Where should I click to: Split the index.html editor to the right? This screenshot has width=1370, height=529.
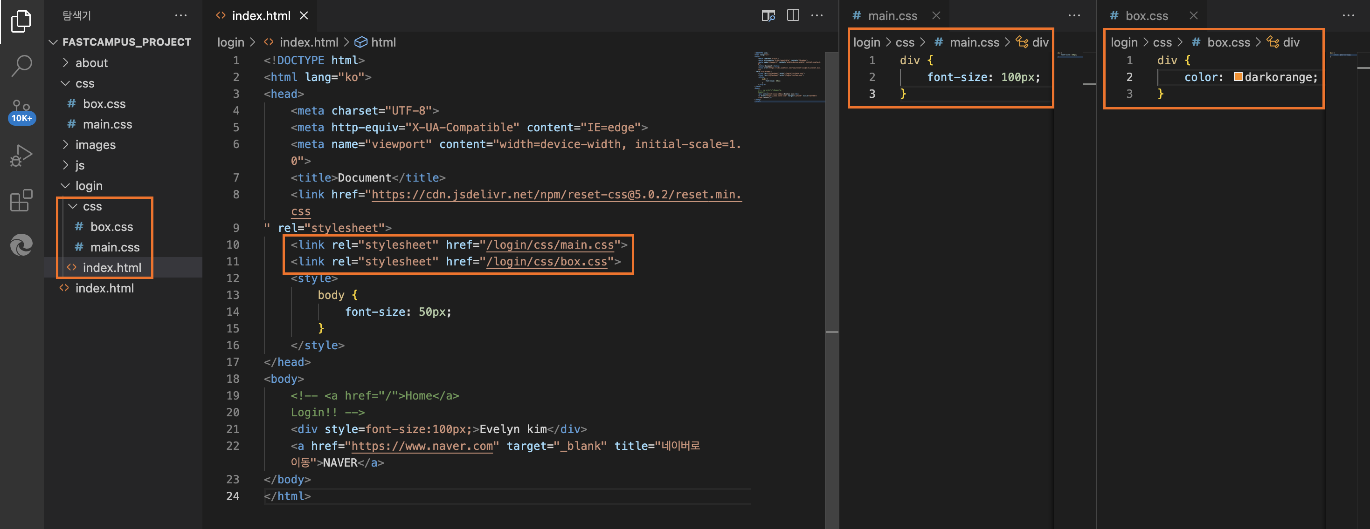click(x=792, y=15)
